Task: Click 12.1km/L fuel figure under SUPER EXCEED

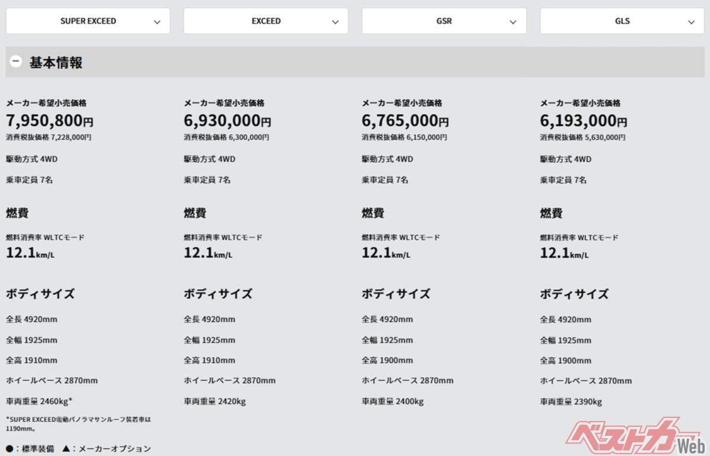Action: [30, 253]
